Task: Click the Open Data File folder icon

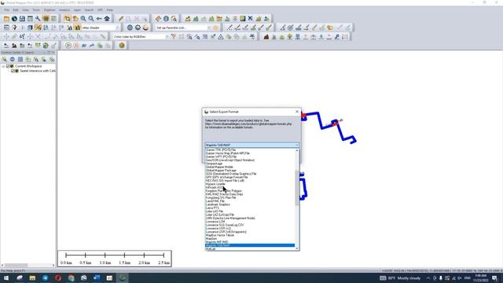Action: click(6, 19)
